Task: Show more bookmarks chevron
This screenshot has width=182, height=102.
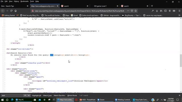Action: pyautogui.click(x=179, y=15)
